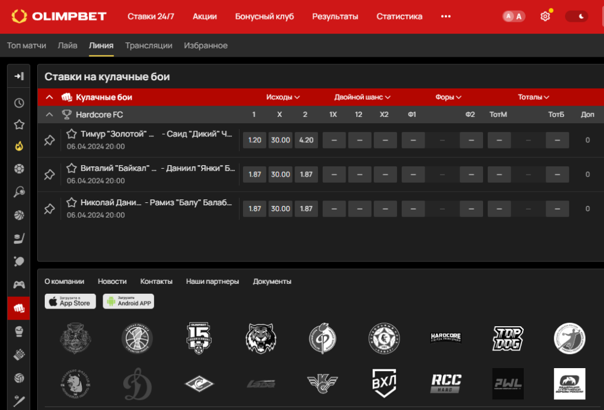Screen dimensions: 604x410
Task: Click the OLIMPBET logo
Action: click(x=59, y=16)
